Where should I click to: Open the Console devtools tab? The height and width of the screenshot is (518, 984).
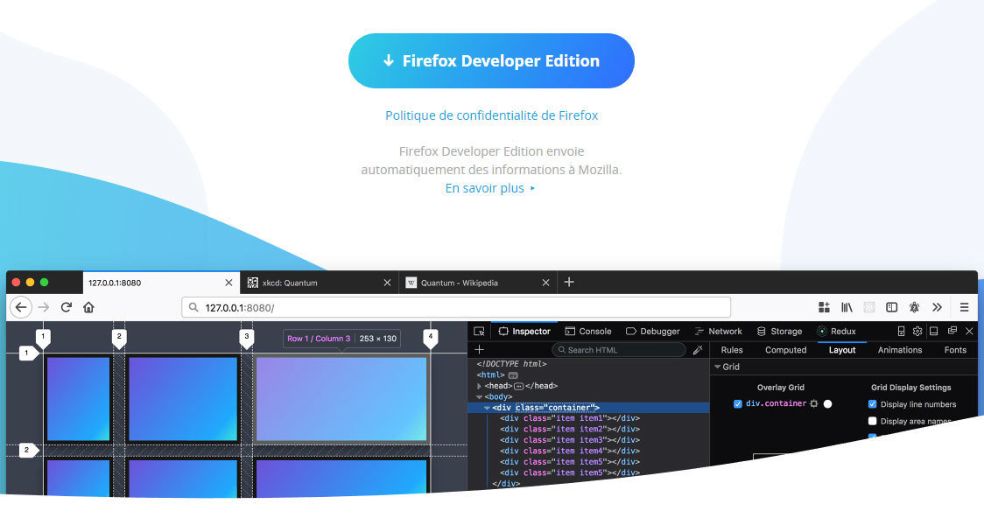(588, 331)
